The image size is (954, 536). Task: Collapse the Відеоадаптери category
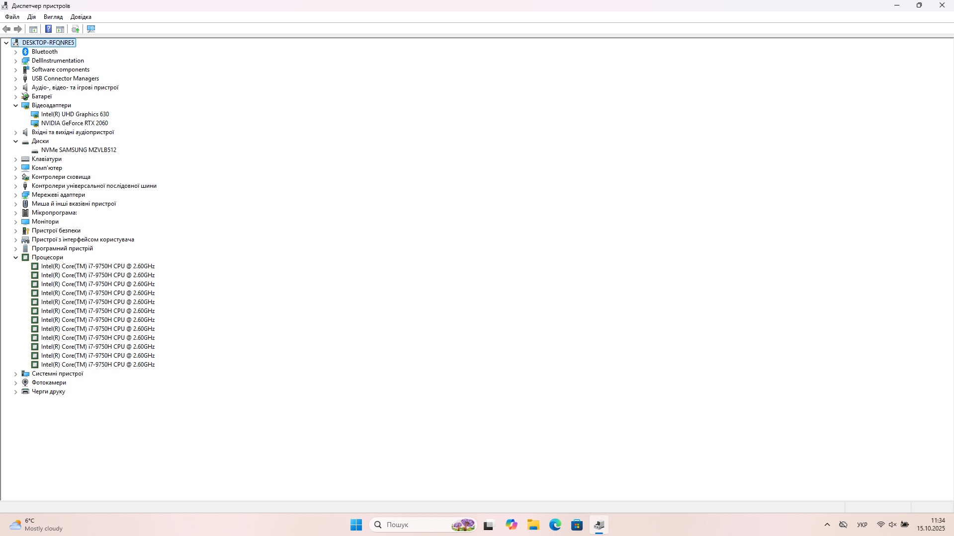coord(15,105)
